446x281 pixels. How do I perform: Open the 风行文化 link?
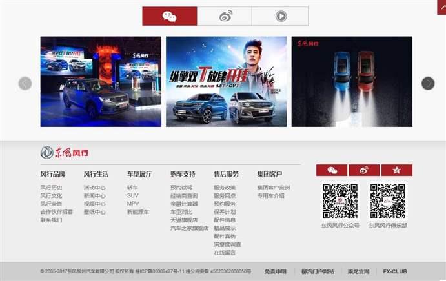[51, 196]
